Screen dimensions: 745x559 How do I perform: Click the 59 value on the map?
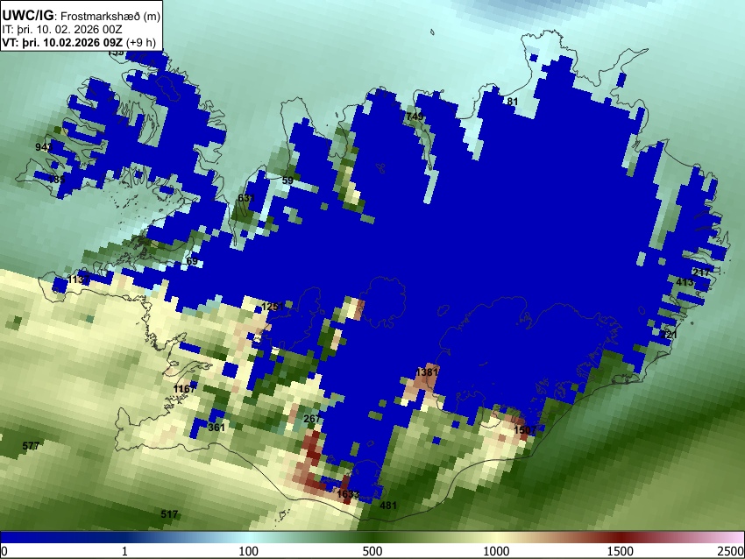[x=287, y=180]
